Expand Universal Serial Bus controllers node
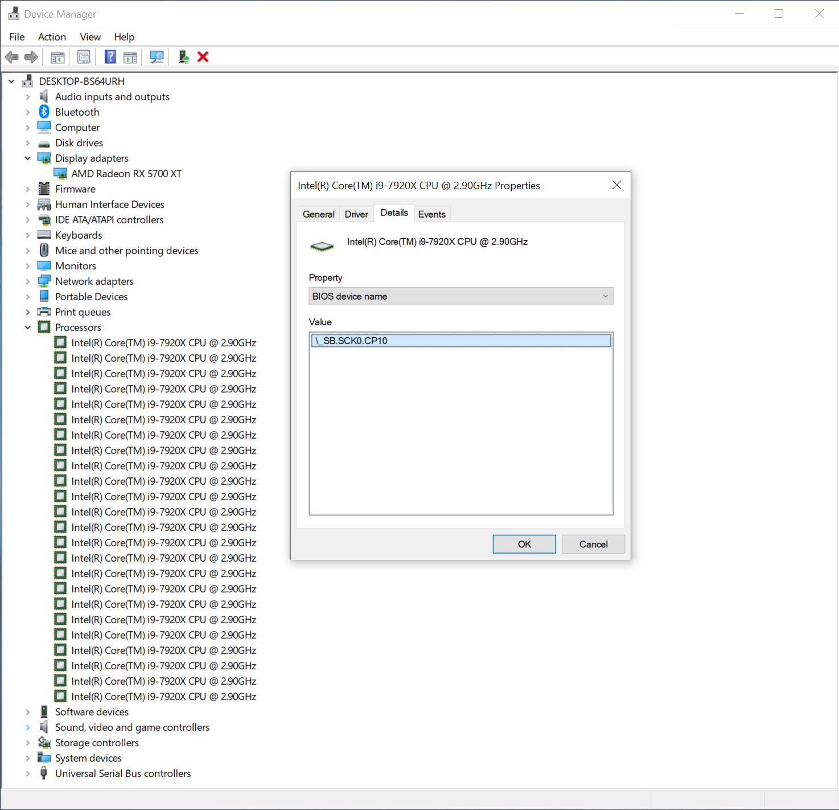This screenshot has height=810, width=839. [x=28, y=774]
